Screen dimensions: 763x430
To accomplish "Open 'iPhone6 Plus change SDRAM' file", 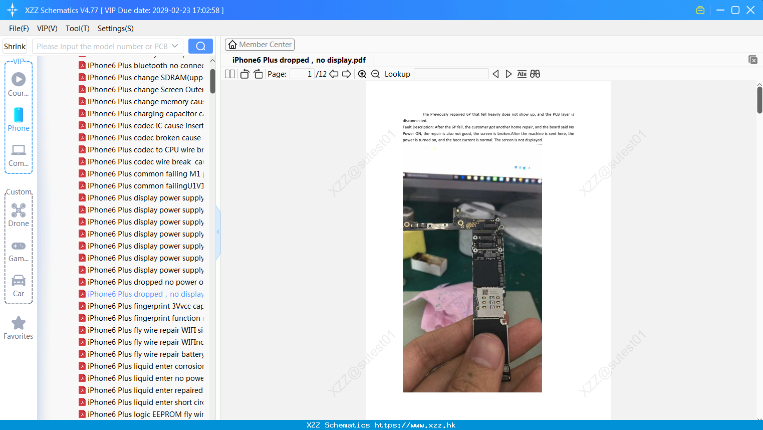I will click(x=141, y=78).
